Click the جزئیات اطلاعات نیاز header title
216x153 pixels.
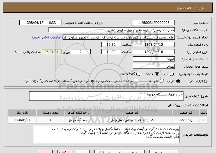(x=191, y=8)
